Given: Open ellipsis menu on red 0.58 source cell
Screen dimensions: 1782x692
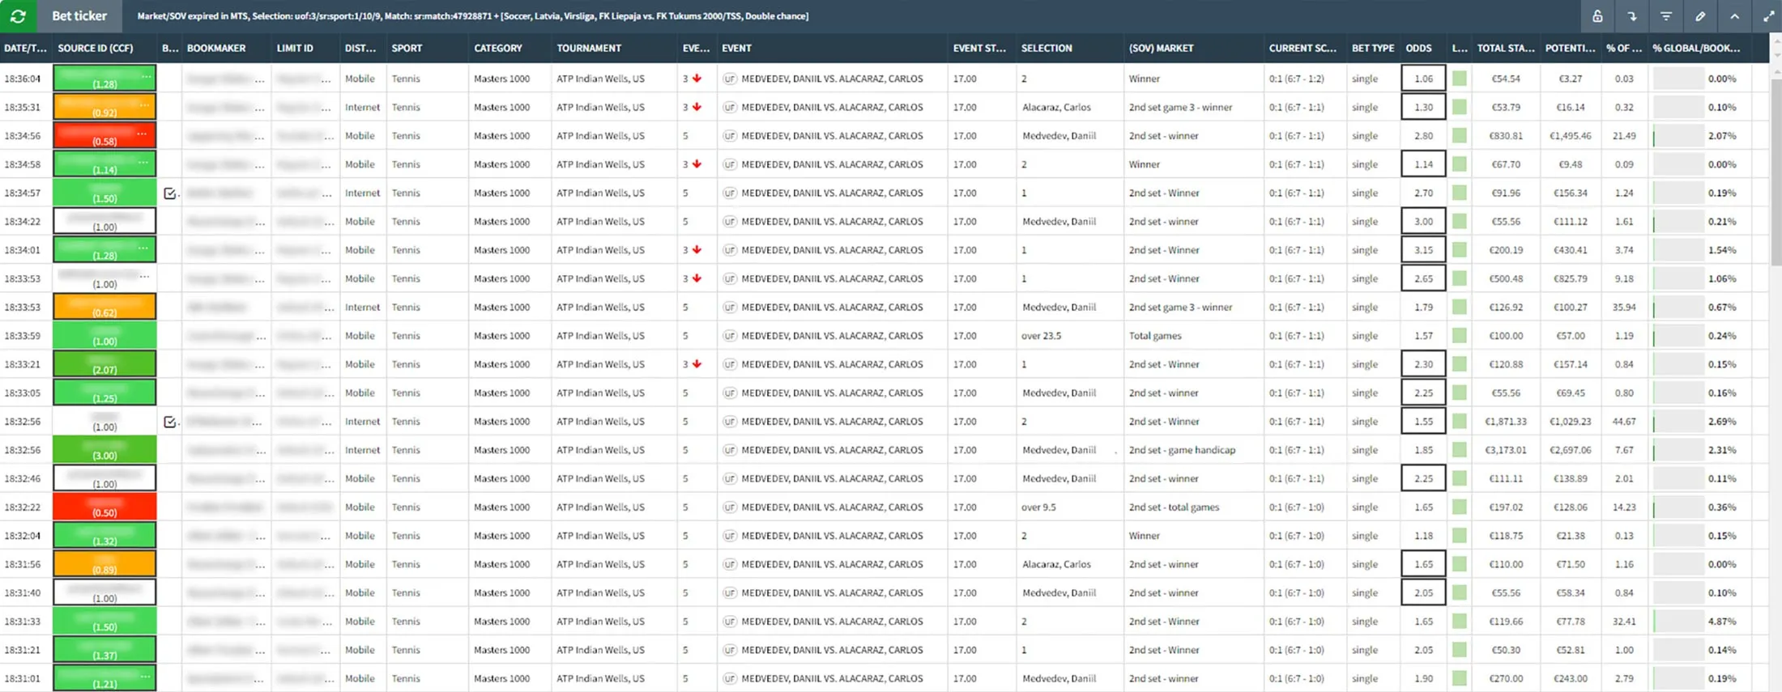Looking at the screenshot, I should coord(143,132).
